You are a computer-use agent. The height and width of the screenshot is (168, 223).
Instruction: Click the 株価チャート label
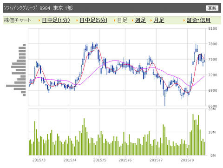pos(18,20)
